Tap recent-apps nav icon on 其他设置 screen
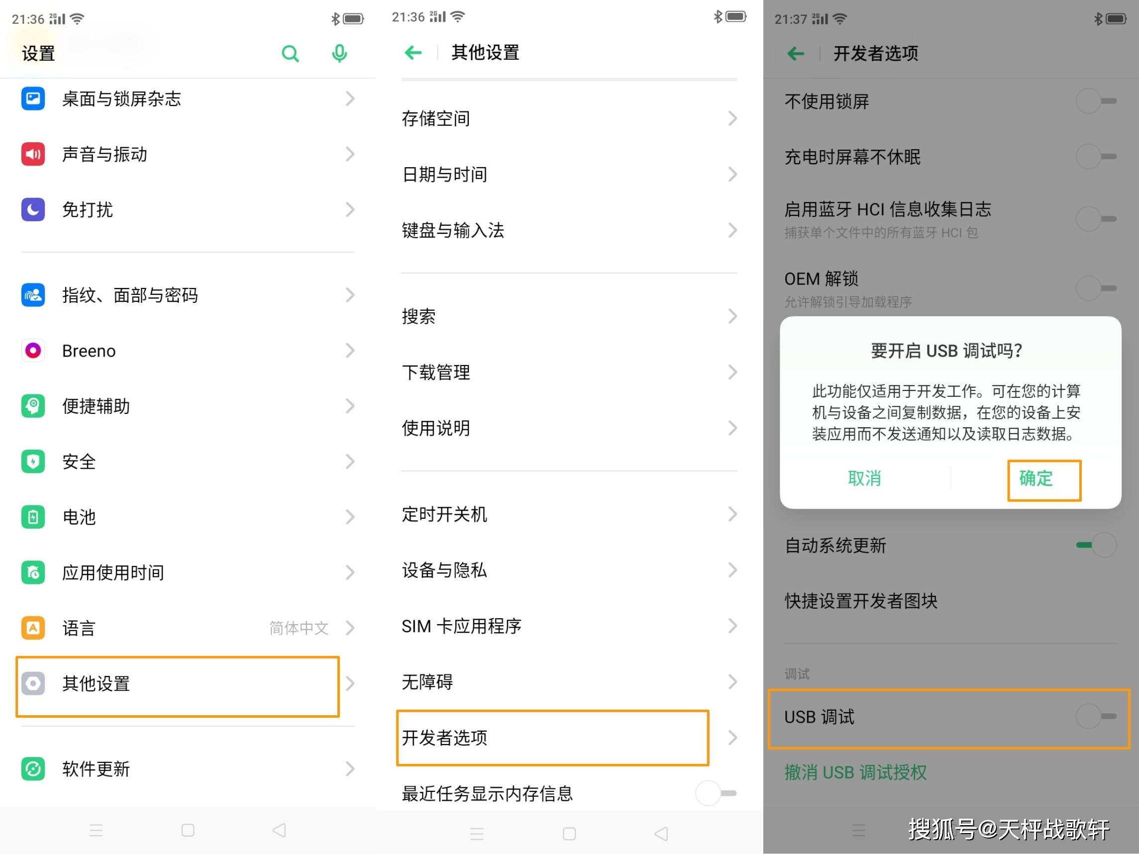The image size is (1139, 854). click(x=477, y=834)
